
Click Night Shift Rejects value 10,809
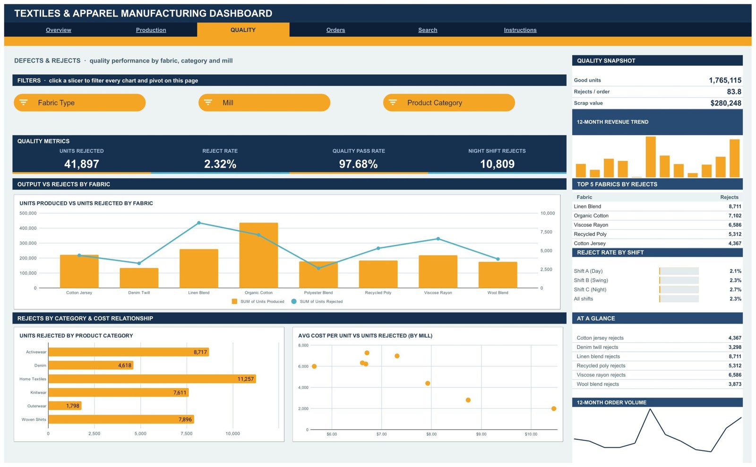coord(497,164)
